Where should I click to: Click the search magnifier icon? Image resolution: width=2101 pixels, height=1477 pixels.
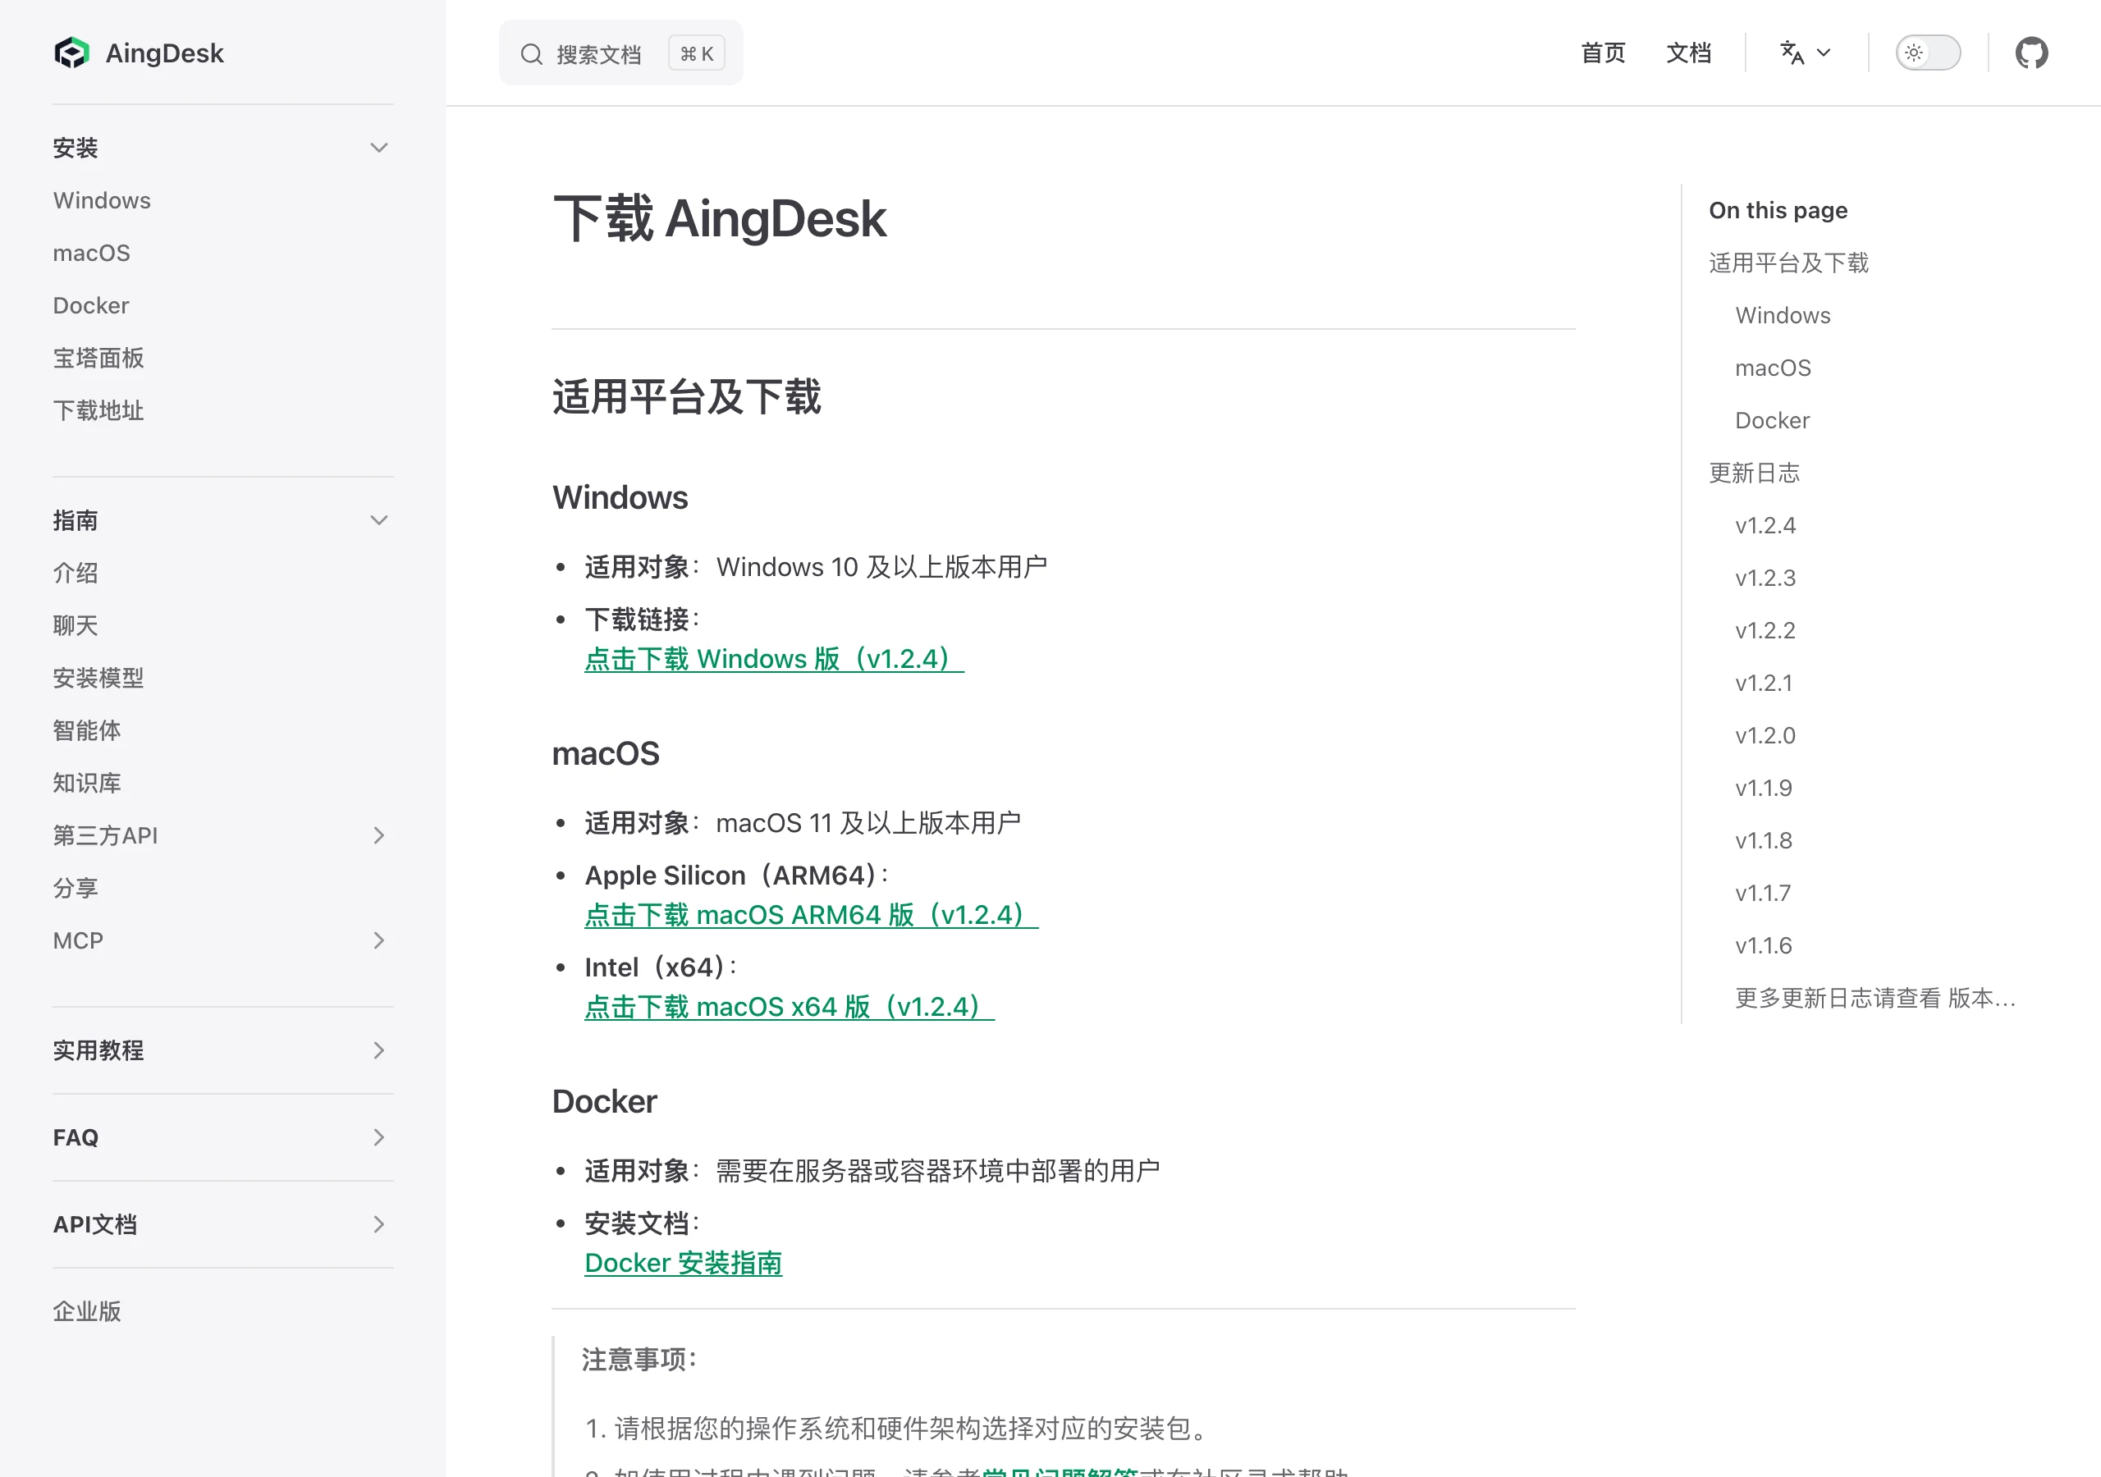pos(532,54)
